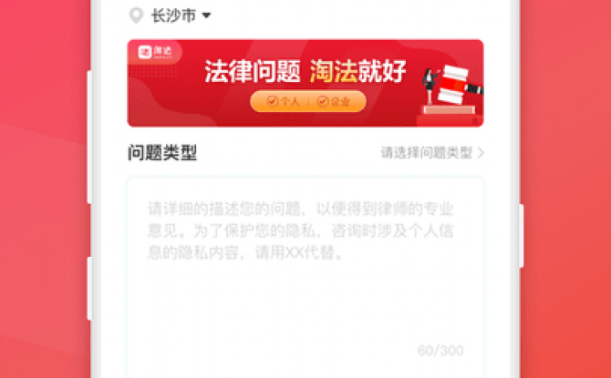Click the phone's right side power button
The height and width of the screenshot is (378, 611).
coord(521,236)
